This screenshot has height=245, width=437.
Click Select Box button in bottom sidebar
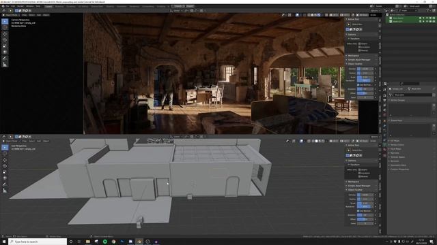[357, 150]
